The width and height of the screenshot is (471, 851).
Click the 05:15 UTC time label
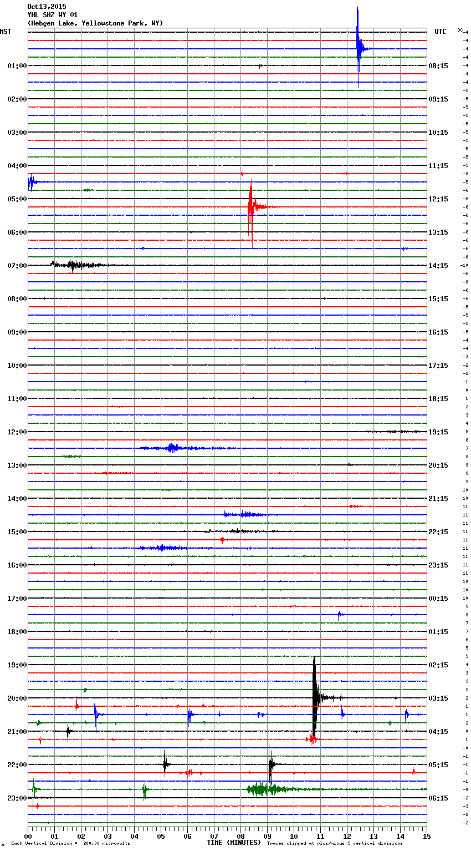click(x=438, y=765)
